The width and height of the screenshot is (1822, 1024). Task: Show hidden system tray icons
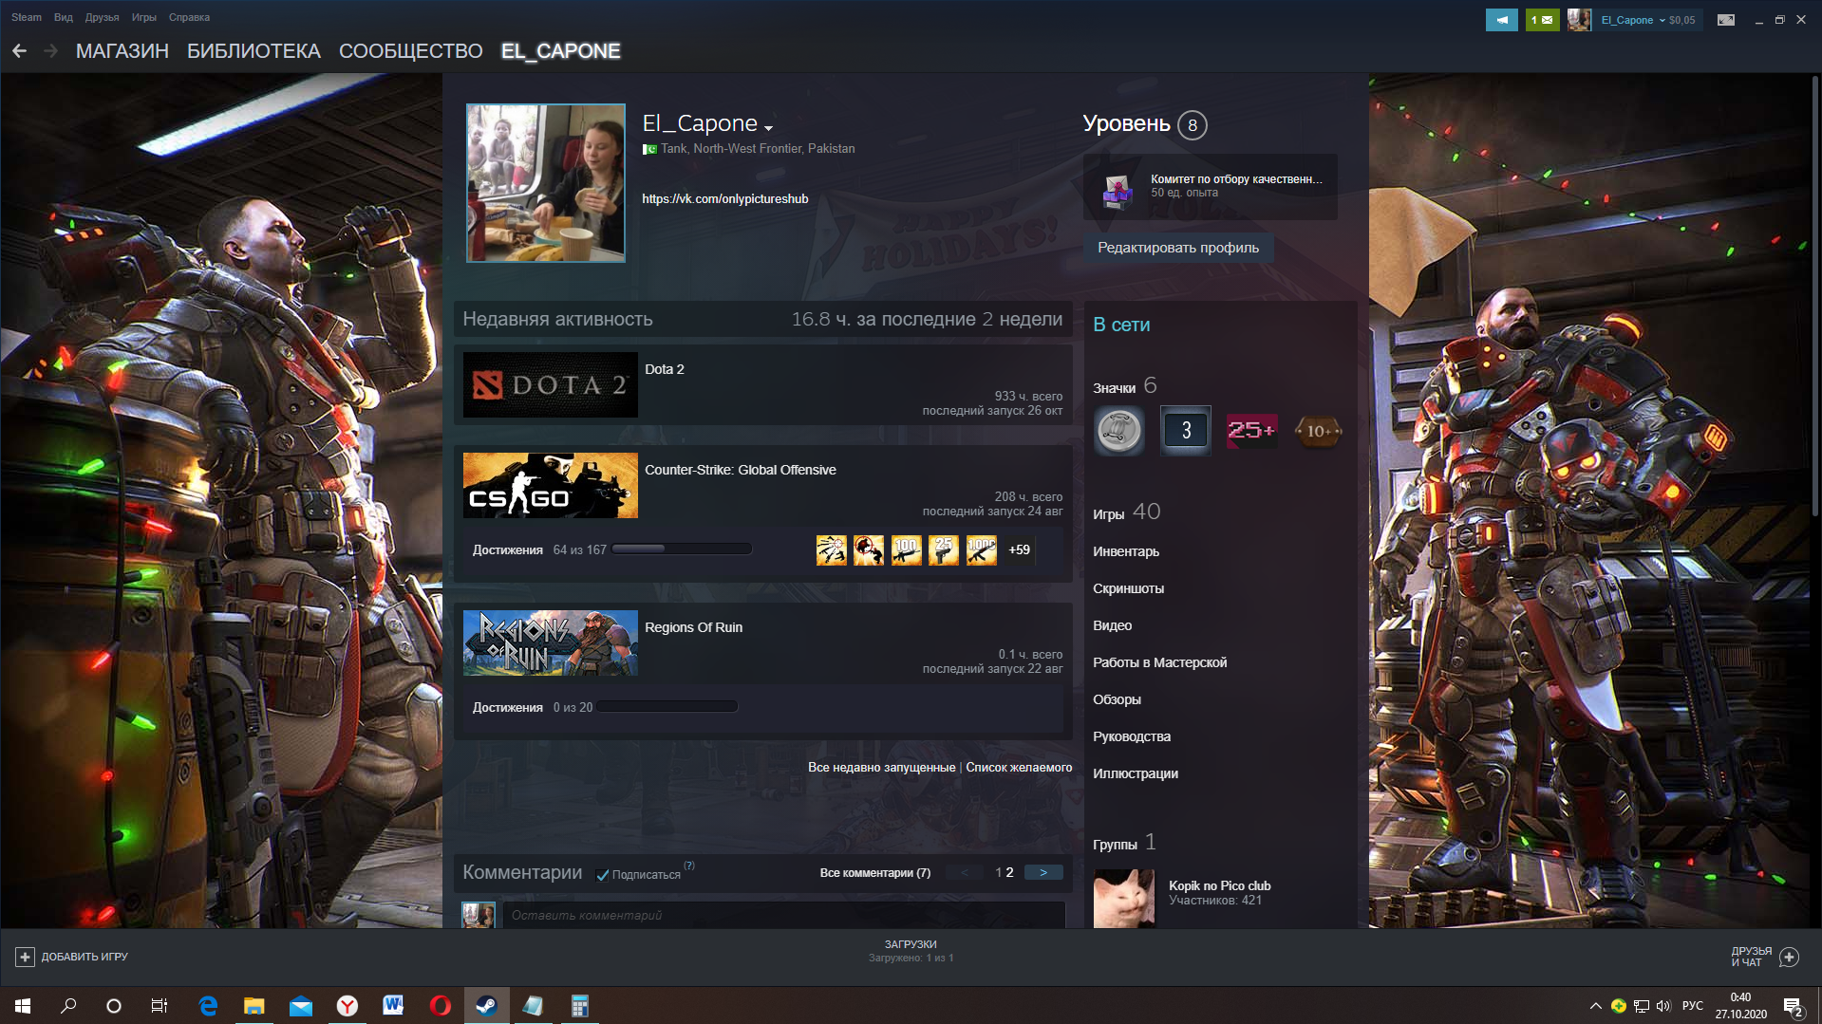[1595, 1006]
